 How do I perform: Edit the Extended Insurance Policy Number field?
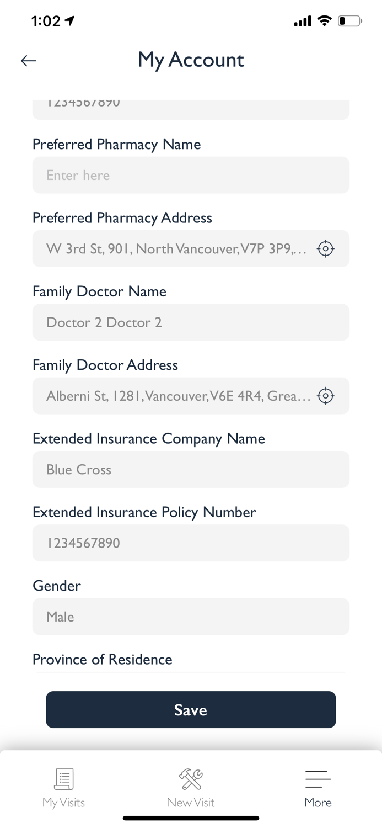pyautogui.click(x=191, y=543)
